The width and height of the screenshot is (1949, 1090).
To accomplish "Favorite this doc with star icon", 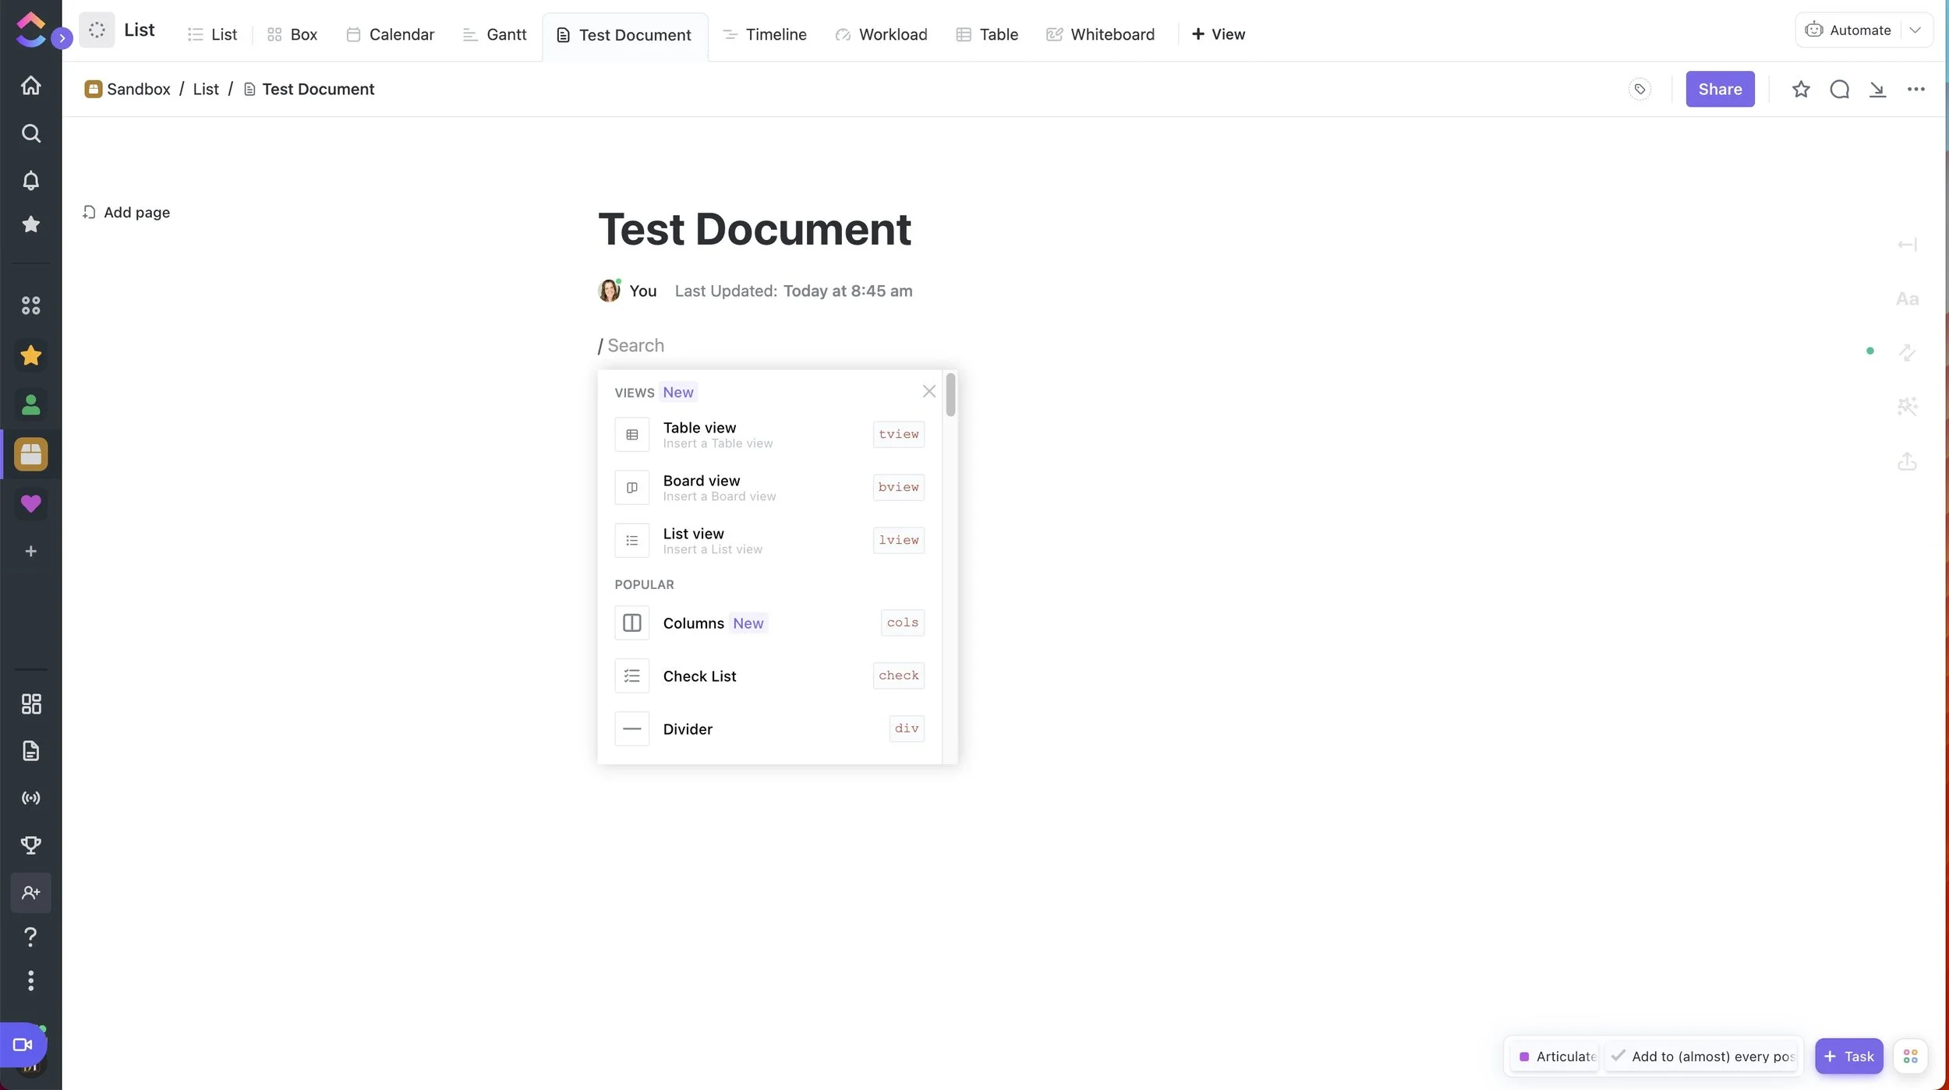I will (1800, 89).
